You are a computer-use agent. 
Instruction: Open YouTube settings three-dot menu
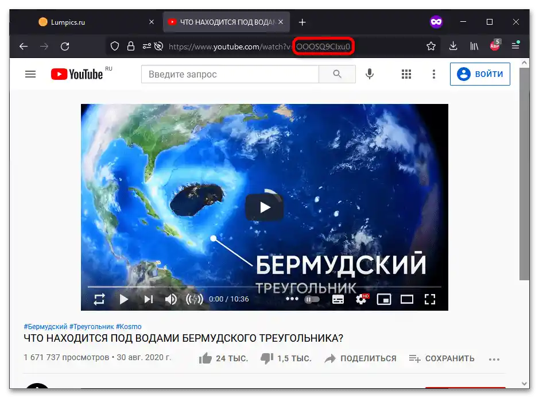pos(434,74)
